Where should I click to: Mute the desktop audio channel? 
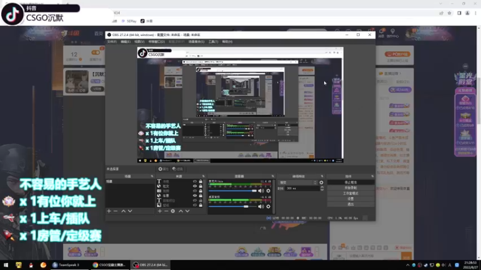pyautogui.click(x=261, y=206)
